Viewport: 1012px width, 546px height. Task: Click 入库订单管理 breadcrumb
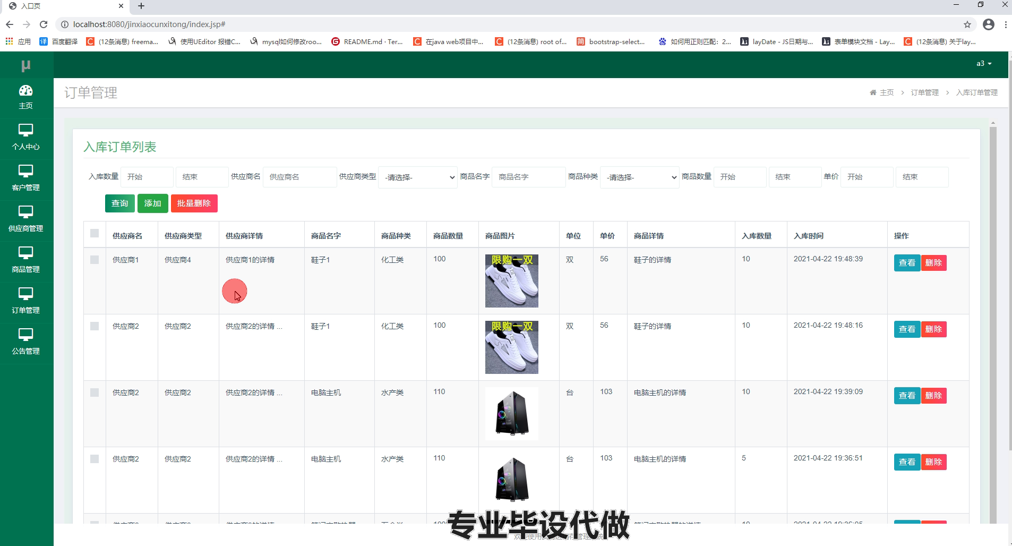977,92
